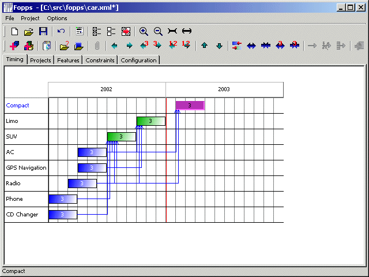Viewport: 369px width, 277px height.
Task: Select the Phone row label
Action: click(x=14, y=199)
